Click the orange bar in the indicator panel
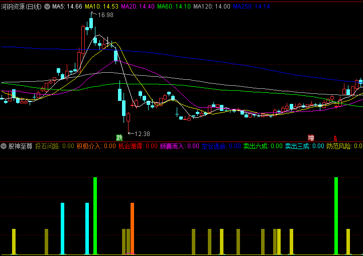 pyautogui.click(x=132, y=228)
